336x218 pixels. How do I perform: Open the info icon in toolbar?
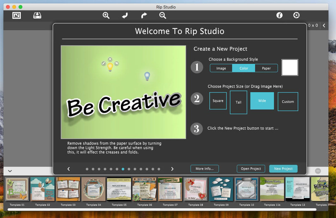[279, 15]
